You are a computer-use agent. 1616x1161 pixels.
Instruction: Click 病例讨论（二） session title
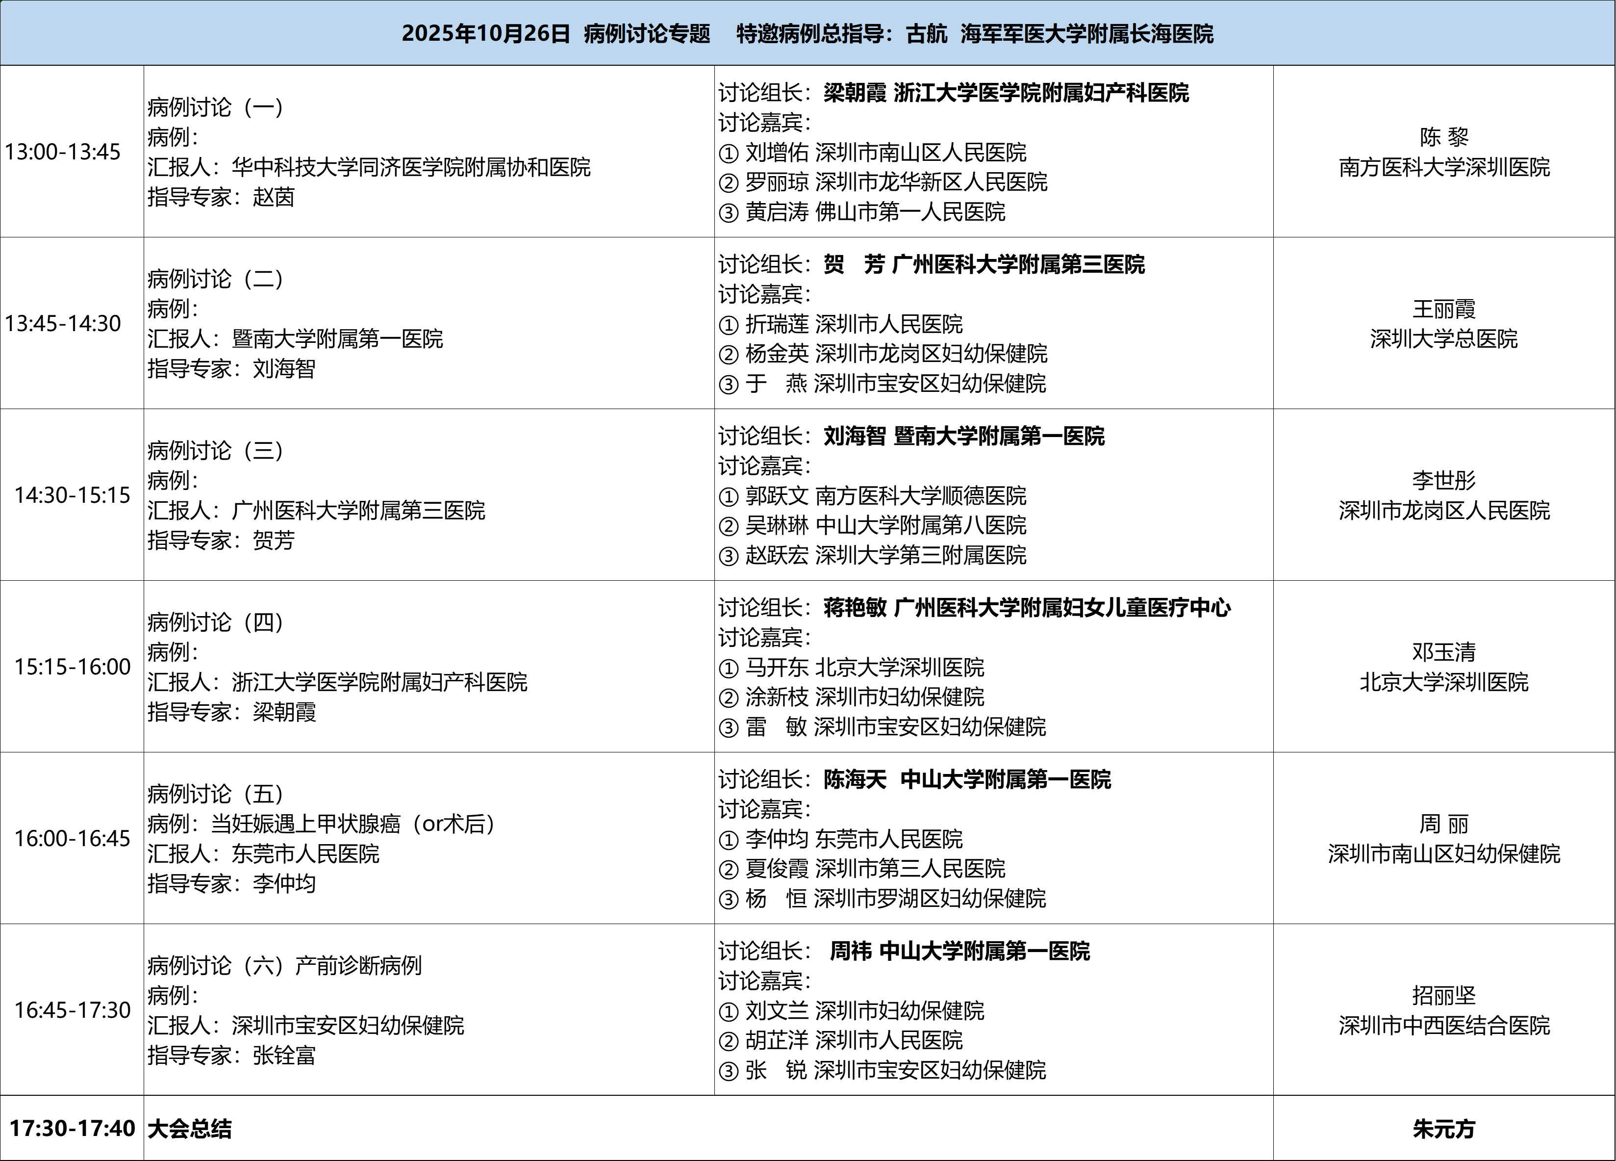(x=216, y=279)
